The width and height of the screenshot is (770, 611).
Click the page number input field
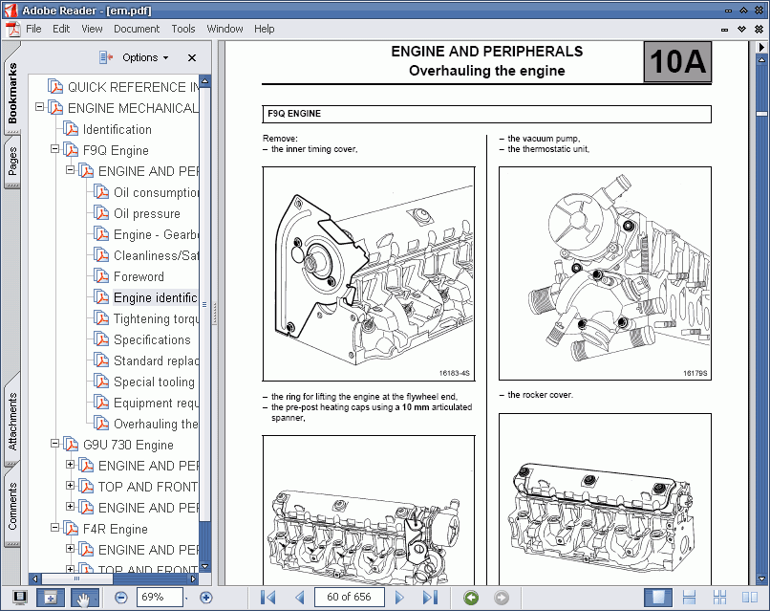[349, 598]
